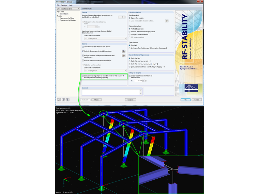Viewport: 259px width, 194px height.
Task: Open structure failure load settings icon
Action: 167,21
